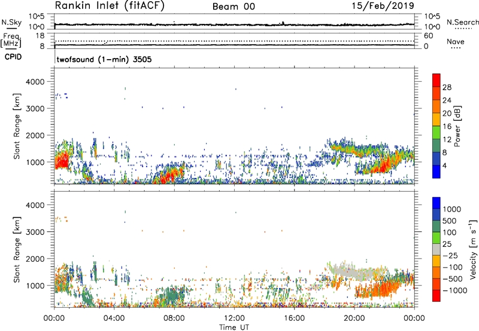
Task: Click "3000" on the velocity panel range axis
Action: [35, 232]
